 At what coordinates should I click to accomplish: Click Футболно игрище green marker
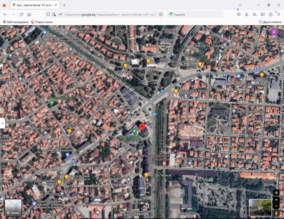(52, 103)
